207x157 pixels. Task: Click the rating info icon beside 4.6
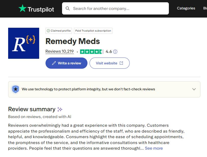coord(115,52)
